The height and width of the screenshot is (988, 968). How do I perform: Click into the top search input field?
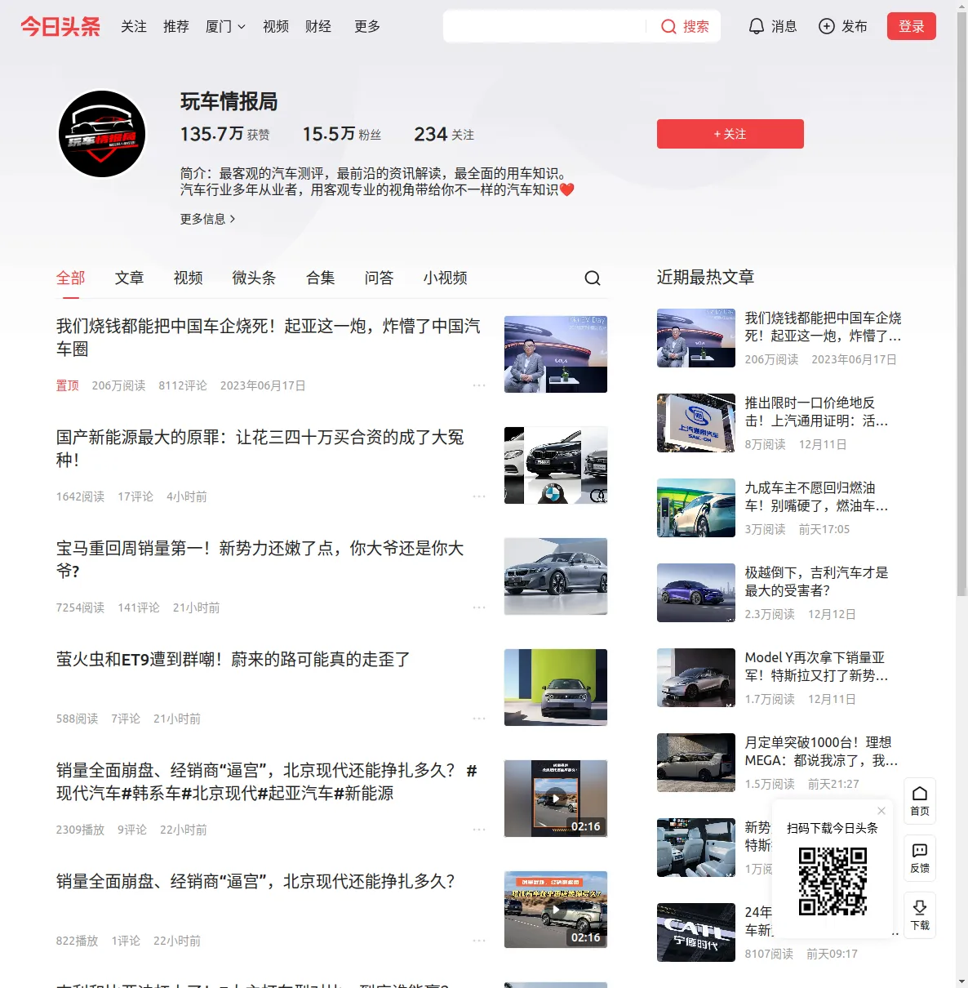click(x=545, y=26)
